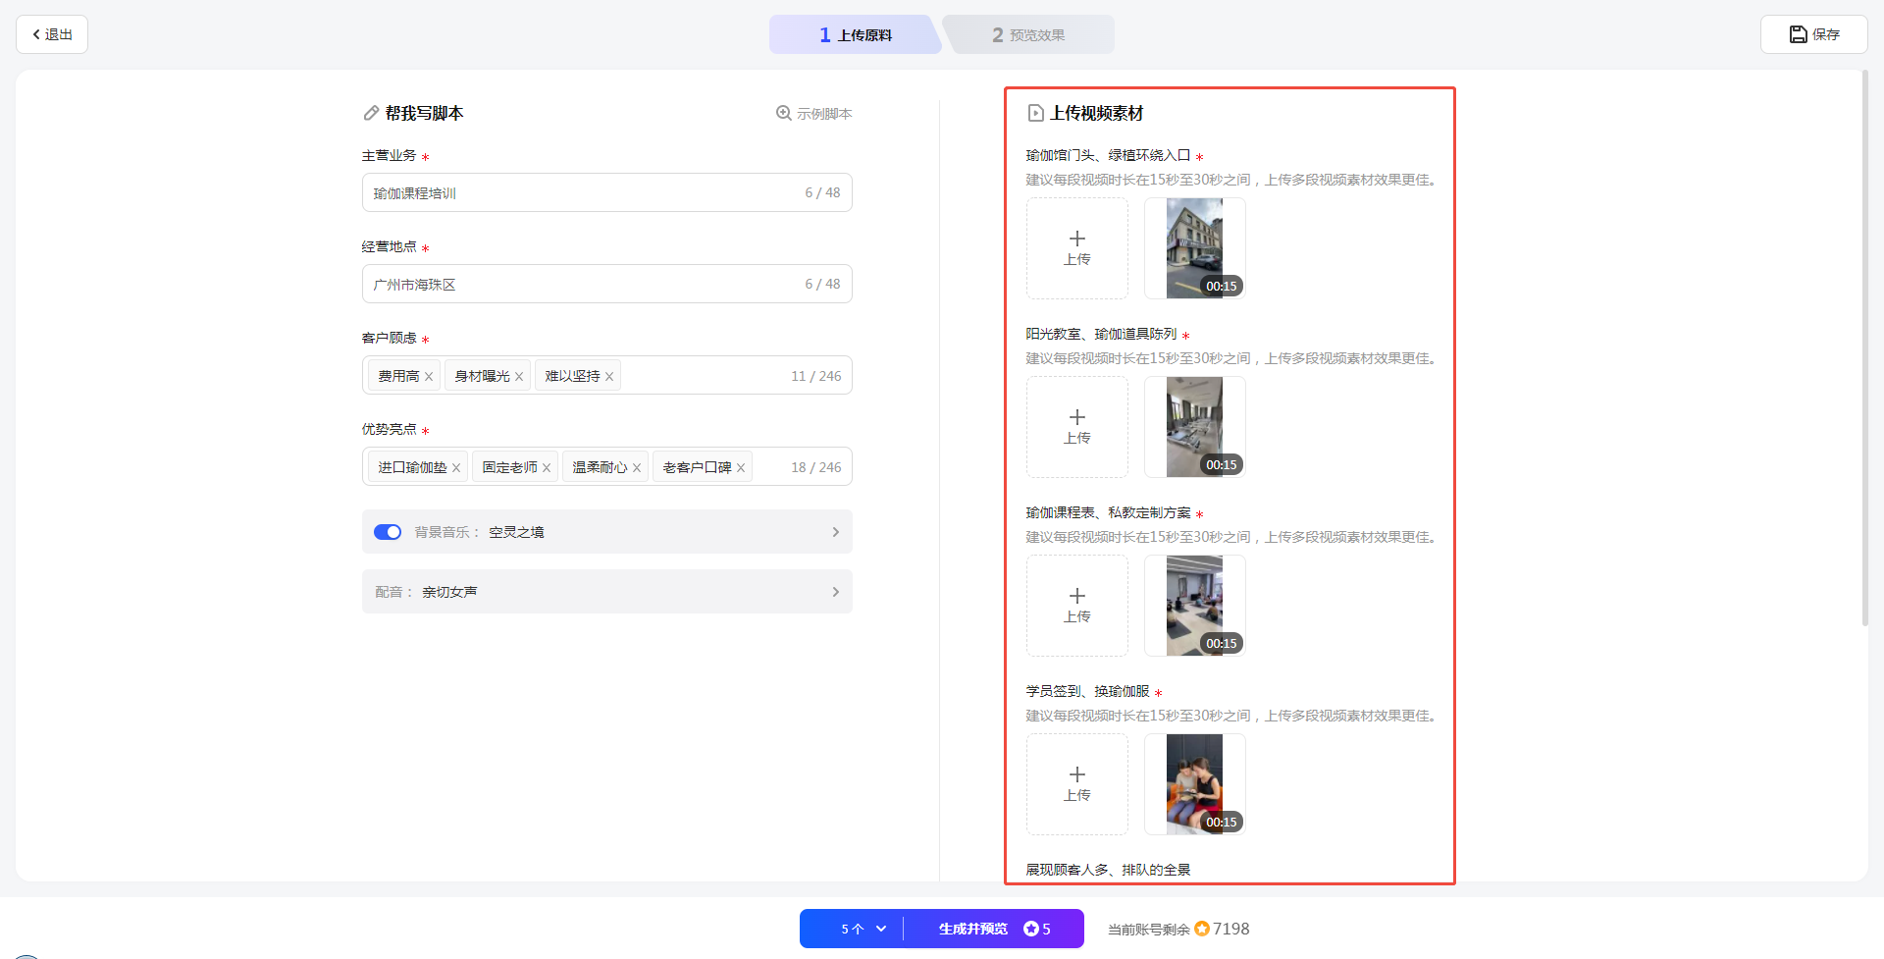The image size is (1884, 959).
Task: Remove the 老客户口碑 tag
Action: click(x=741, y=468)
